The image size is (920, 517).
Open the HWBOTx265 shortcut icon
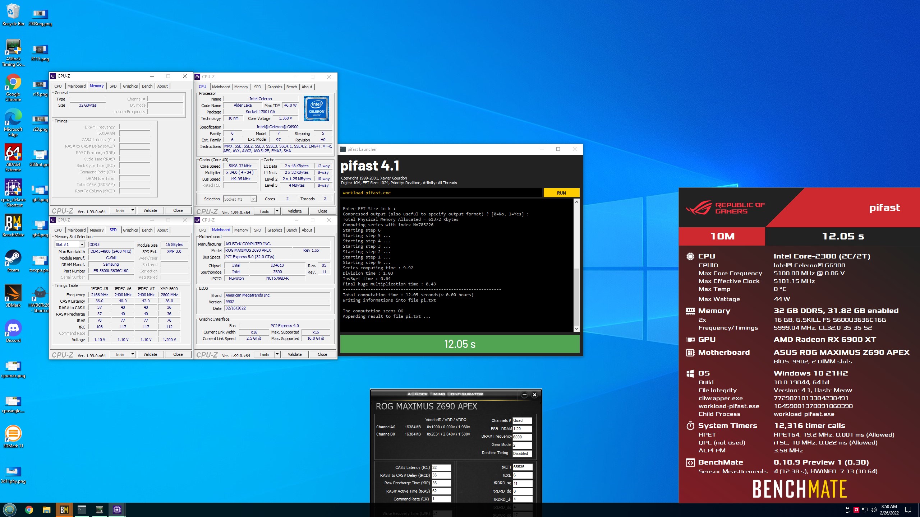40,299
